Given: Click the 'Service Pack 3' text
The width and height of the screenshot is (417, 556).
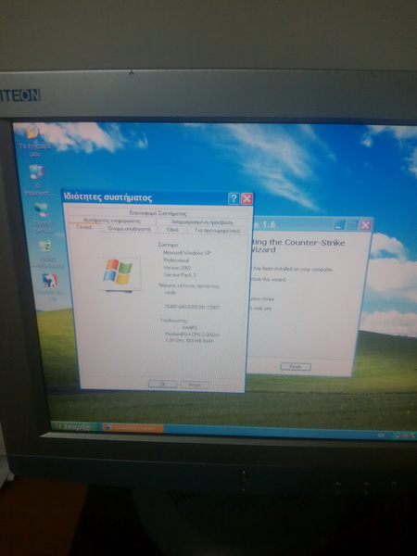Looking at the screenshot, I should point(180,275).
